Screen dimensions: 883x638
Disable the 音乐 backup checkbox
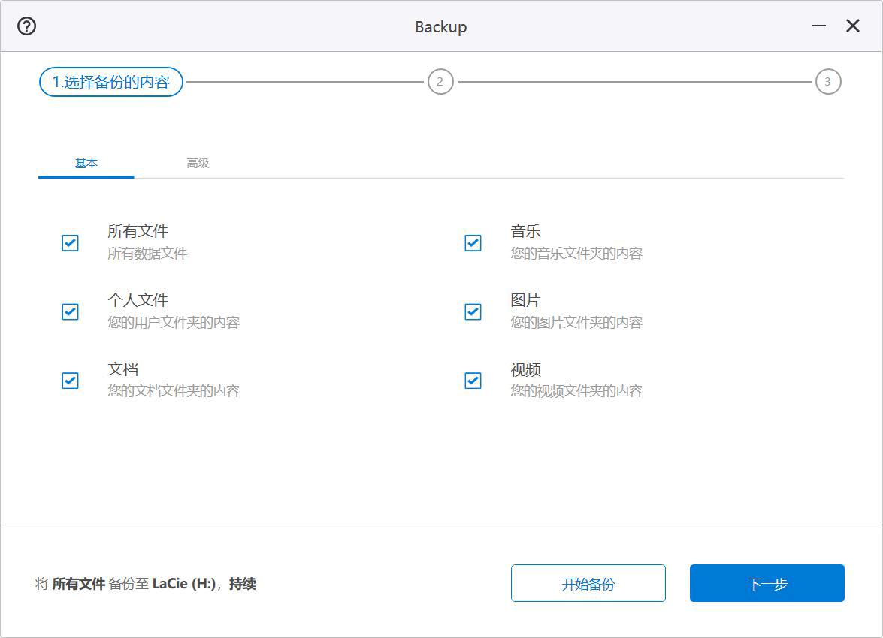pyautogui.click(x=473, y=243)
